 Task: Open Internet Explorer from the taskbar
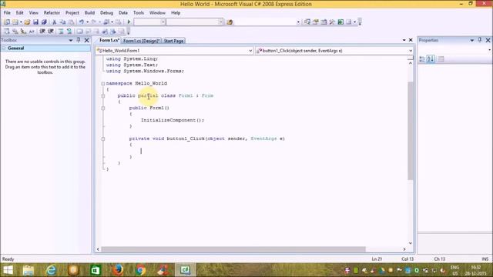point(51,270)
